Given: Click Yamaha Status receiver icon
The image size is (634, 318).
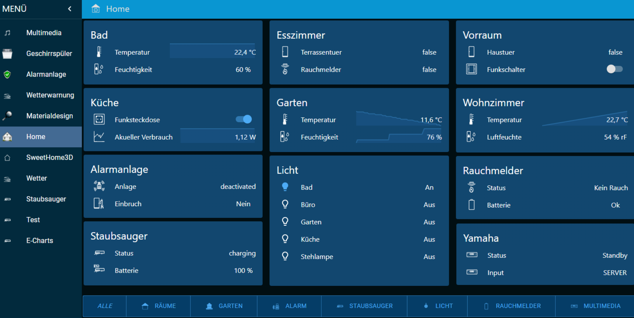Looking at the screenshot, I should coord(472,255).
